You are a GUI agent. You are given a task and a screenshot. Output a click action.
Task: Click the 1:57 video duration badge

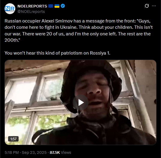coord(13,139)
